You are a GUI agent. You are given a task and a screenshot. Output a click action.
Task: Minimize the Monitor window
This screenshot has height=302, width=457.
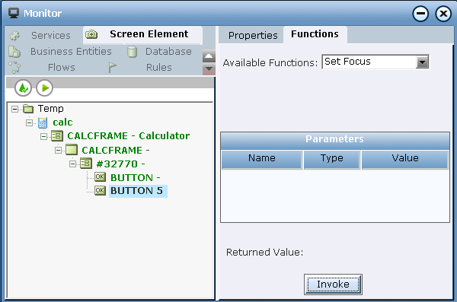pos(420,14)
